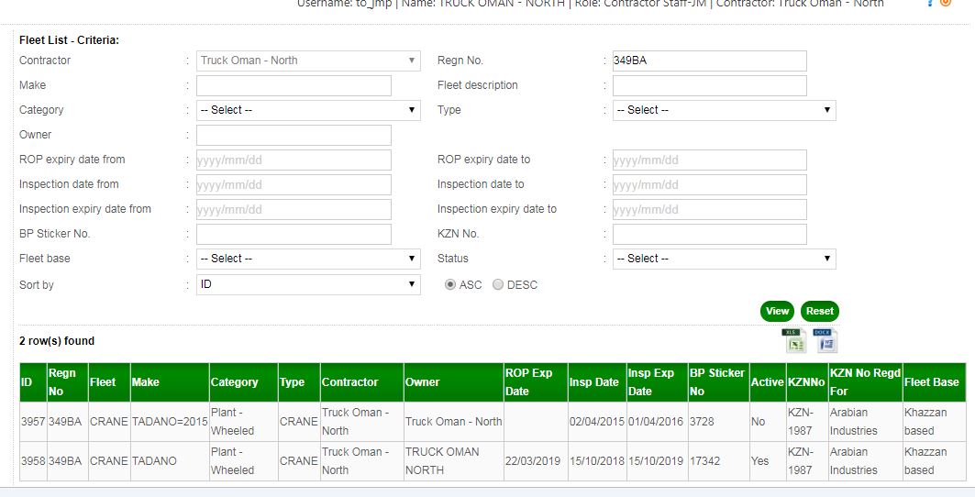This screenshot has height=497, width=975.
Task: Click the ROP expiry date from field
Action: click(294, 160)
